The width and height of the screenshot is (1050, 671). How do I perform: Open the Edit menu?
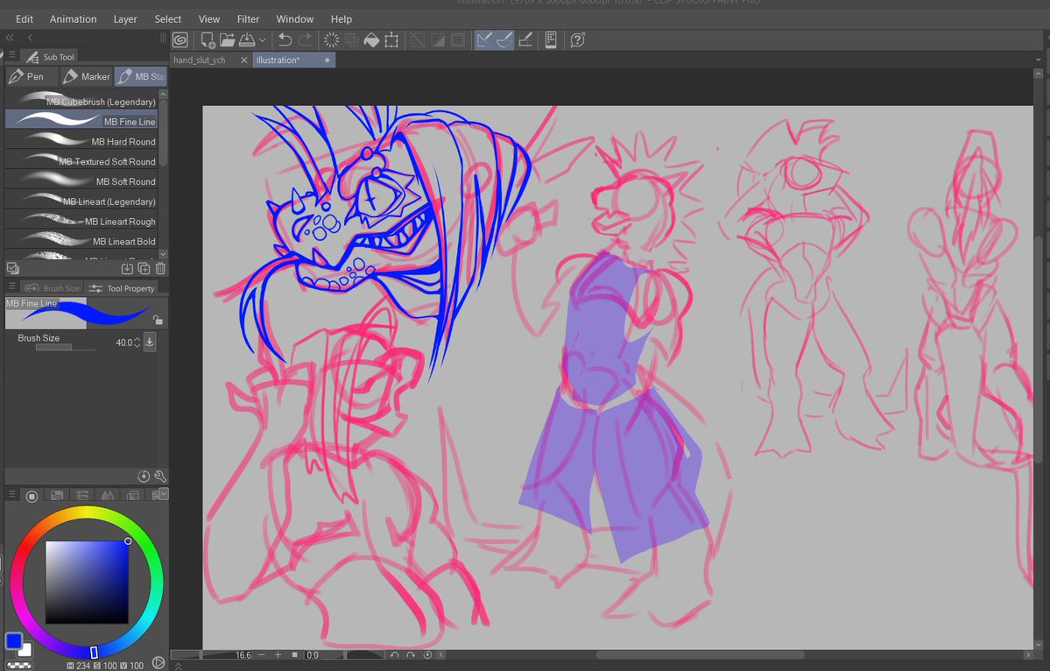[25, 18]
